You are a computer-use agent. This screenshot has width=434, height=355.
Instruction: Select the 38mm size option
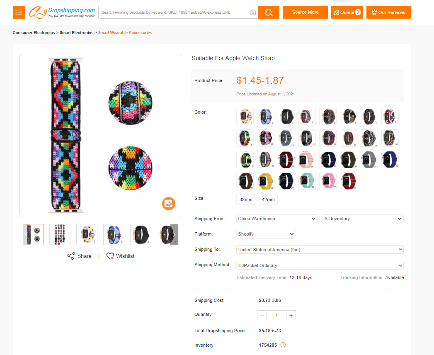246,199
